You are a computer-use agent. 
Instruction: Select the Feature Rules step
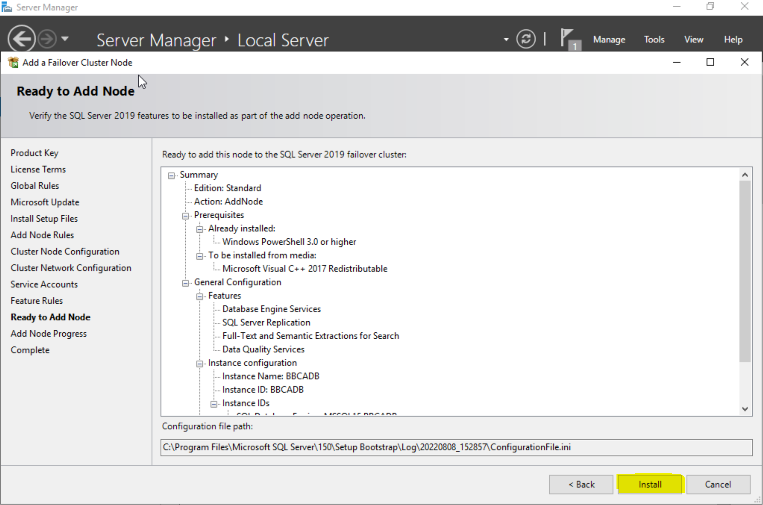pos(37,301)
